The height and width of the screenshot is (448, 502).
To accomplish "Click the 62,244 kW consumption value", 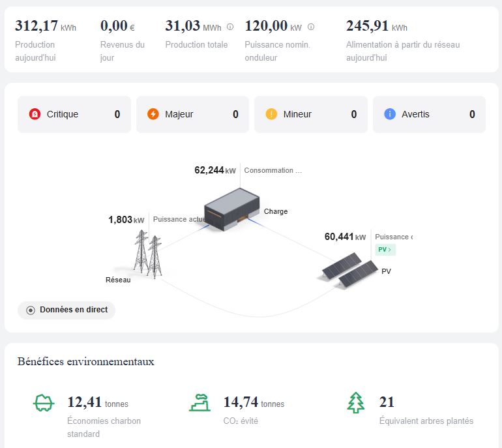I will pos(215,170).
